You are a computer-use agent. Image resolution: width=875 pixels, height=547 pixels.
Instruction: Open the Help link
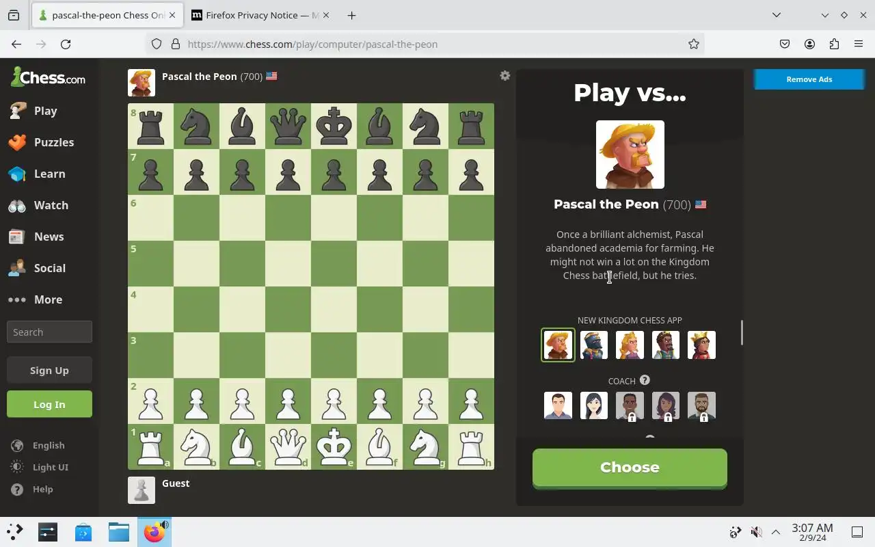tap(33, 489)
